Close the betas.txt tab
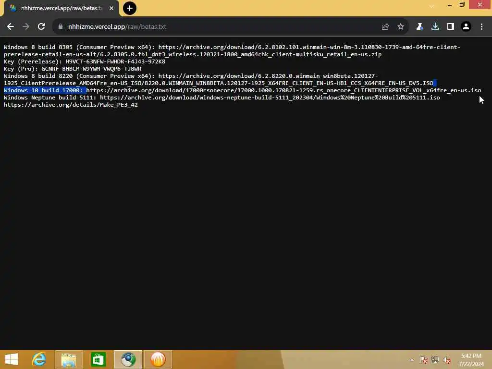 tap(111, 8)
